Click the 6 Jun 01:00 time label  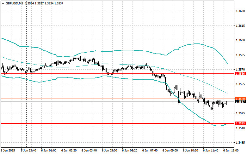(49, 151)
